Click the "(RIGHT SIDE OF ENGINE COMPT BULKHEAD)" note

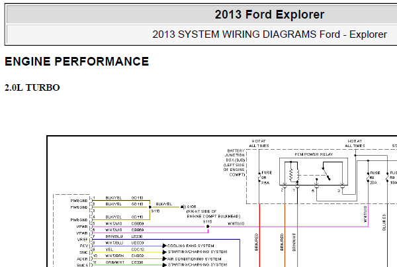pos(214,214)
